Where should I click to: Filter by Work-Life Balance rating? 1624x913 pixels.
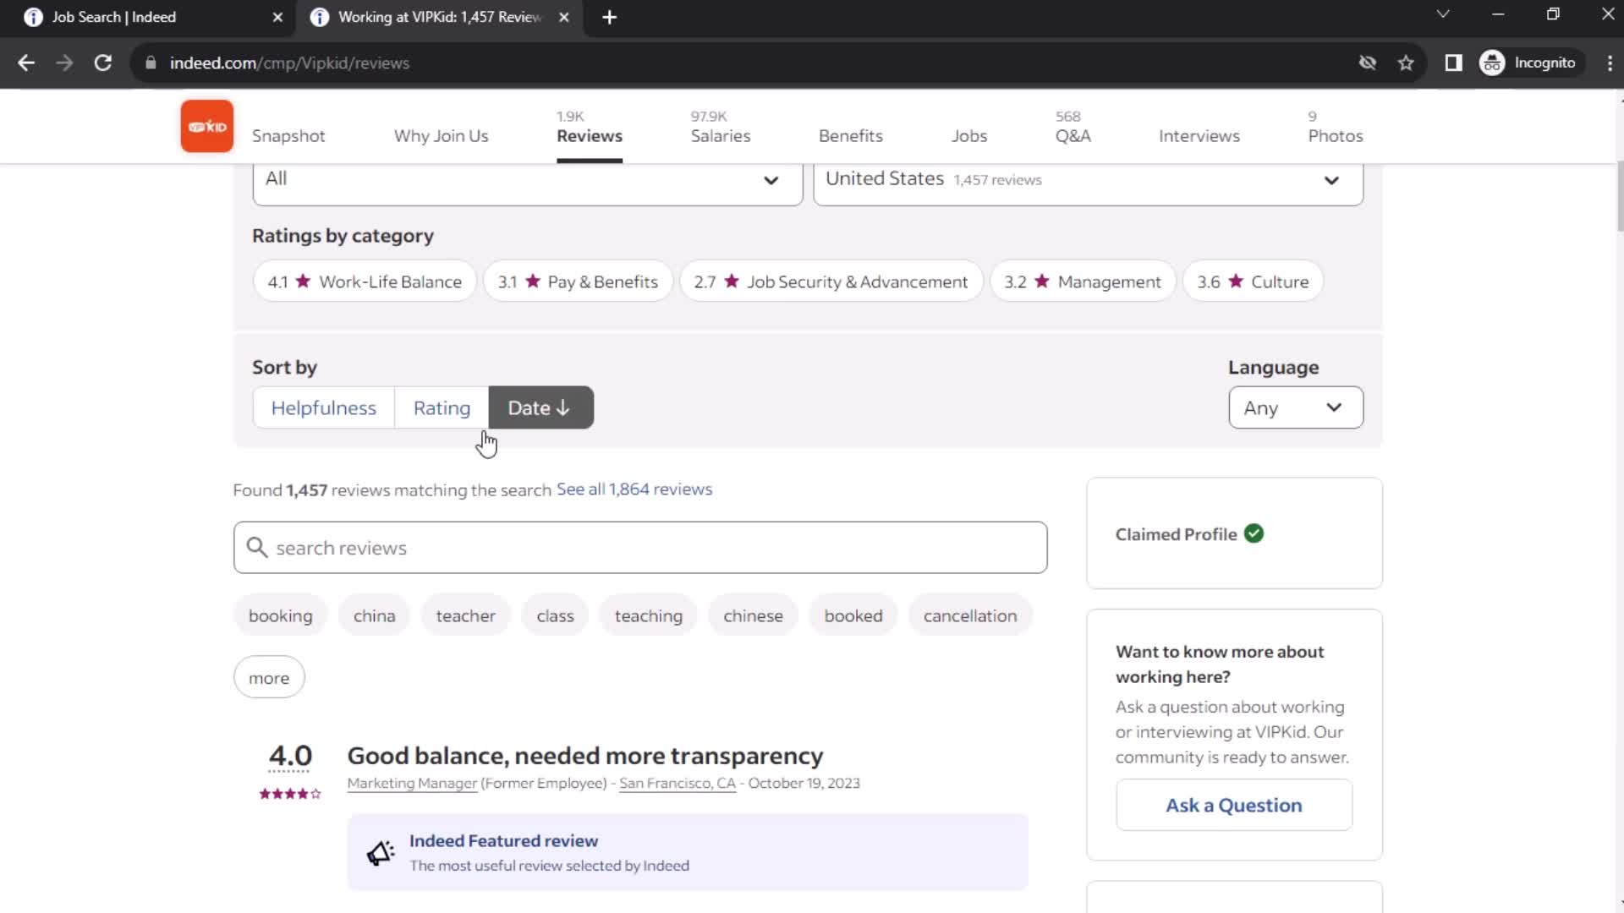[x=365, y=282]
